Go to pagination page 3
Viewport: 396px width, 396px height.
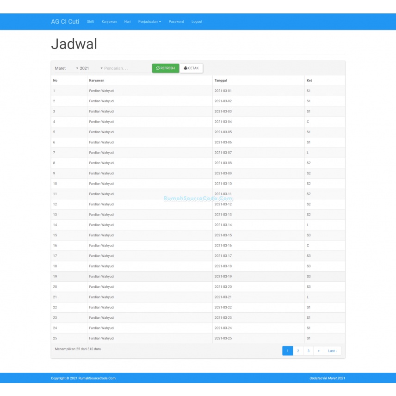pos(309,351)
